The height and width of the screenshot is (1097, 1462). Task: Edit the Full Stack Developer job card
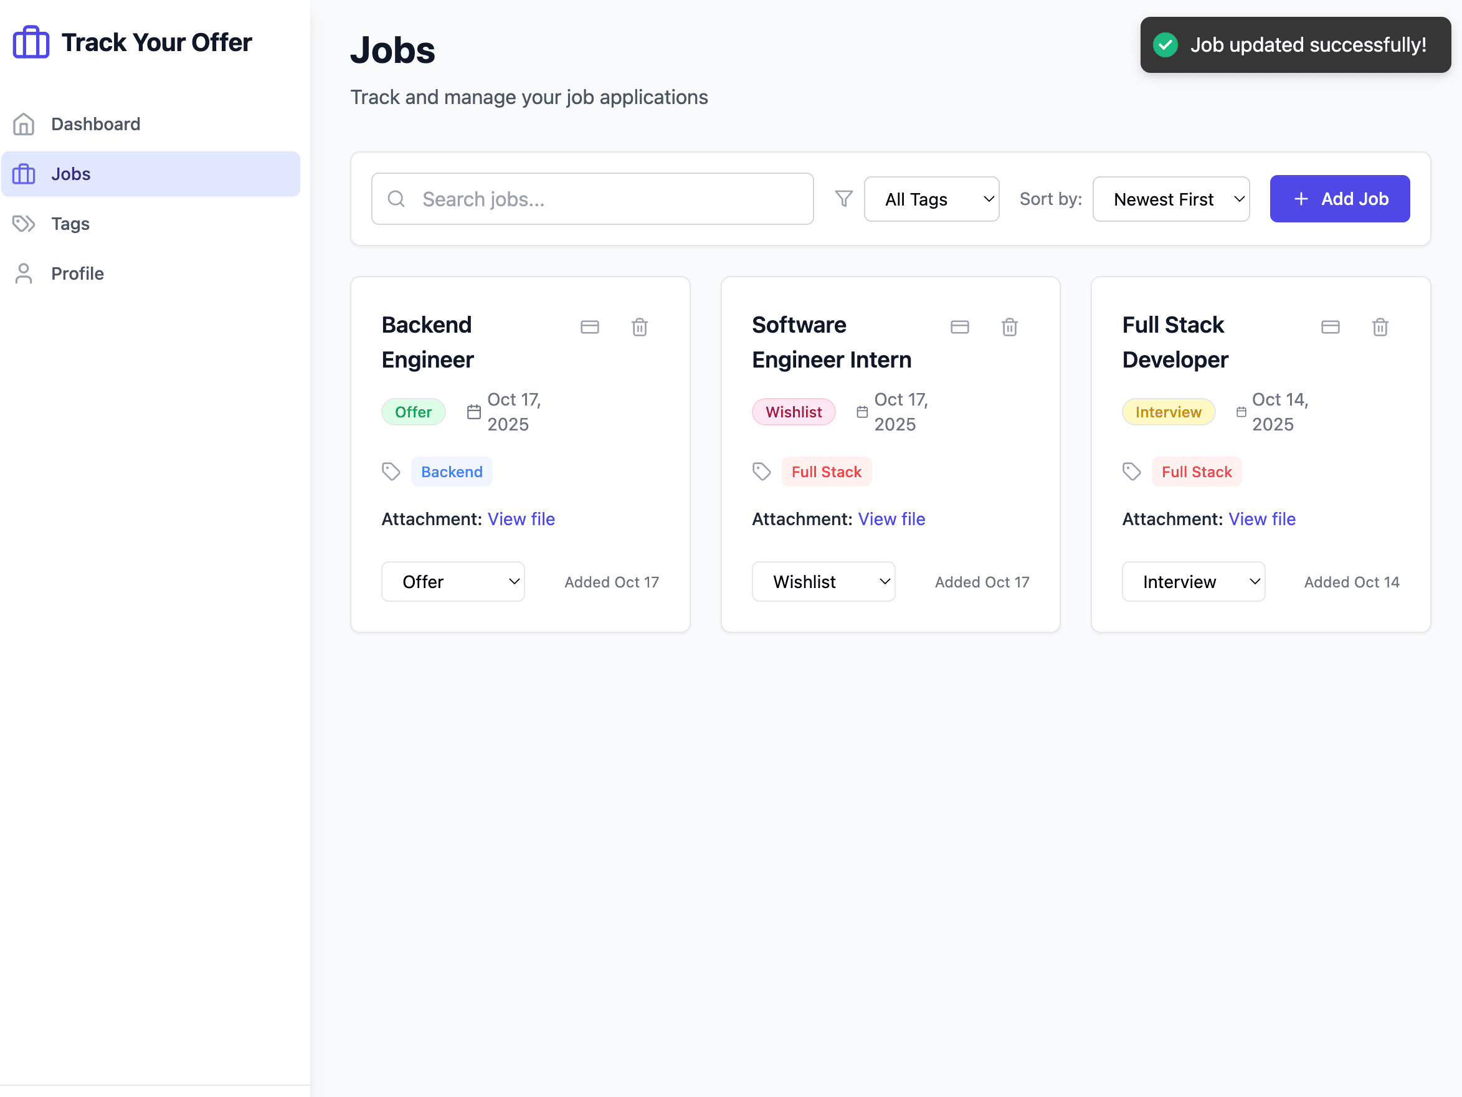(1331, 326)
